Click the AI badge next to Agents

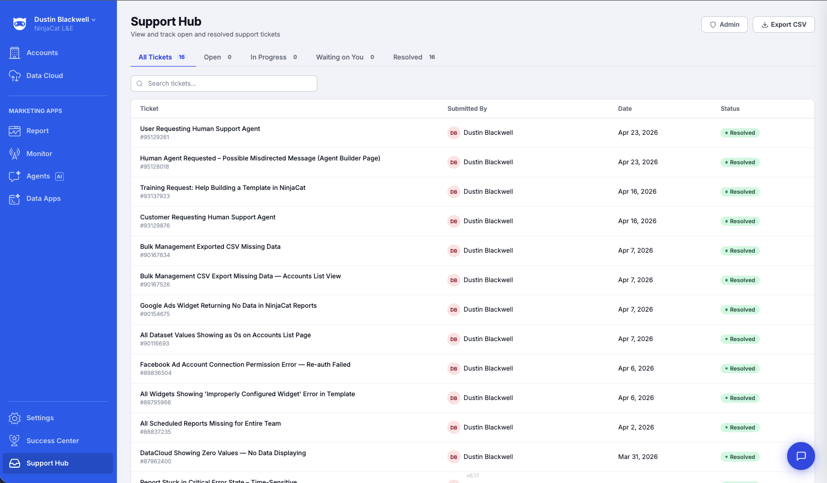60,176
